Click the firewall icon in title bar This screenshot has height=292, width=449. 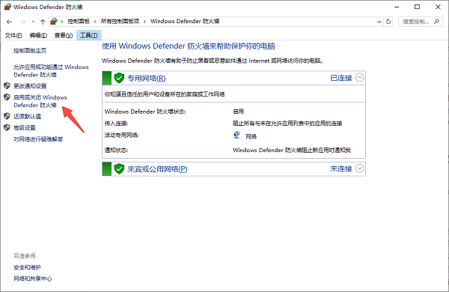pyautogui.click(x=7, y=7)
